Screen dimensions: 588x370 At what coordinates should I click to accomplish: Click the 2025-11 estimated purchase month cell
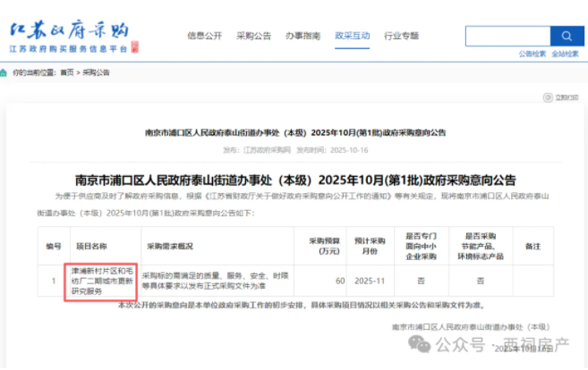(x=368, y=281)
